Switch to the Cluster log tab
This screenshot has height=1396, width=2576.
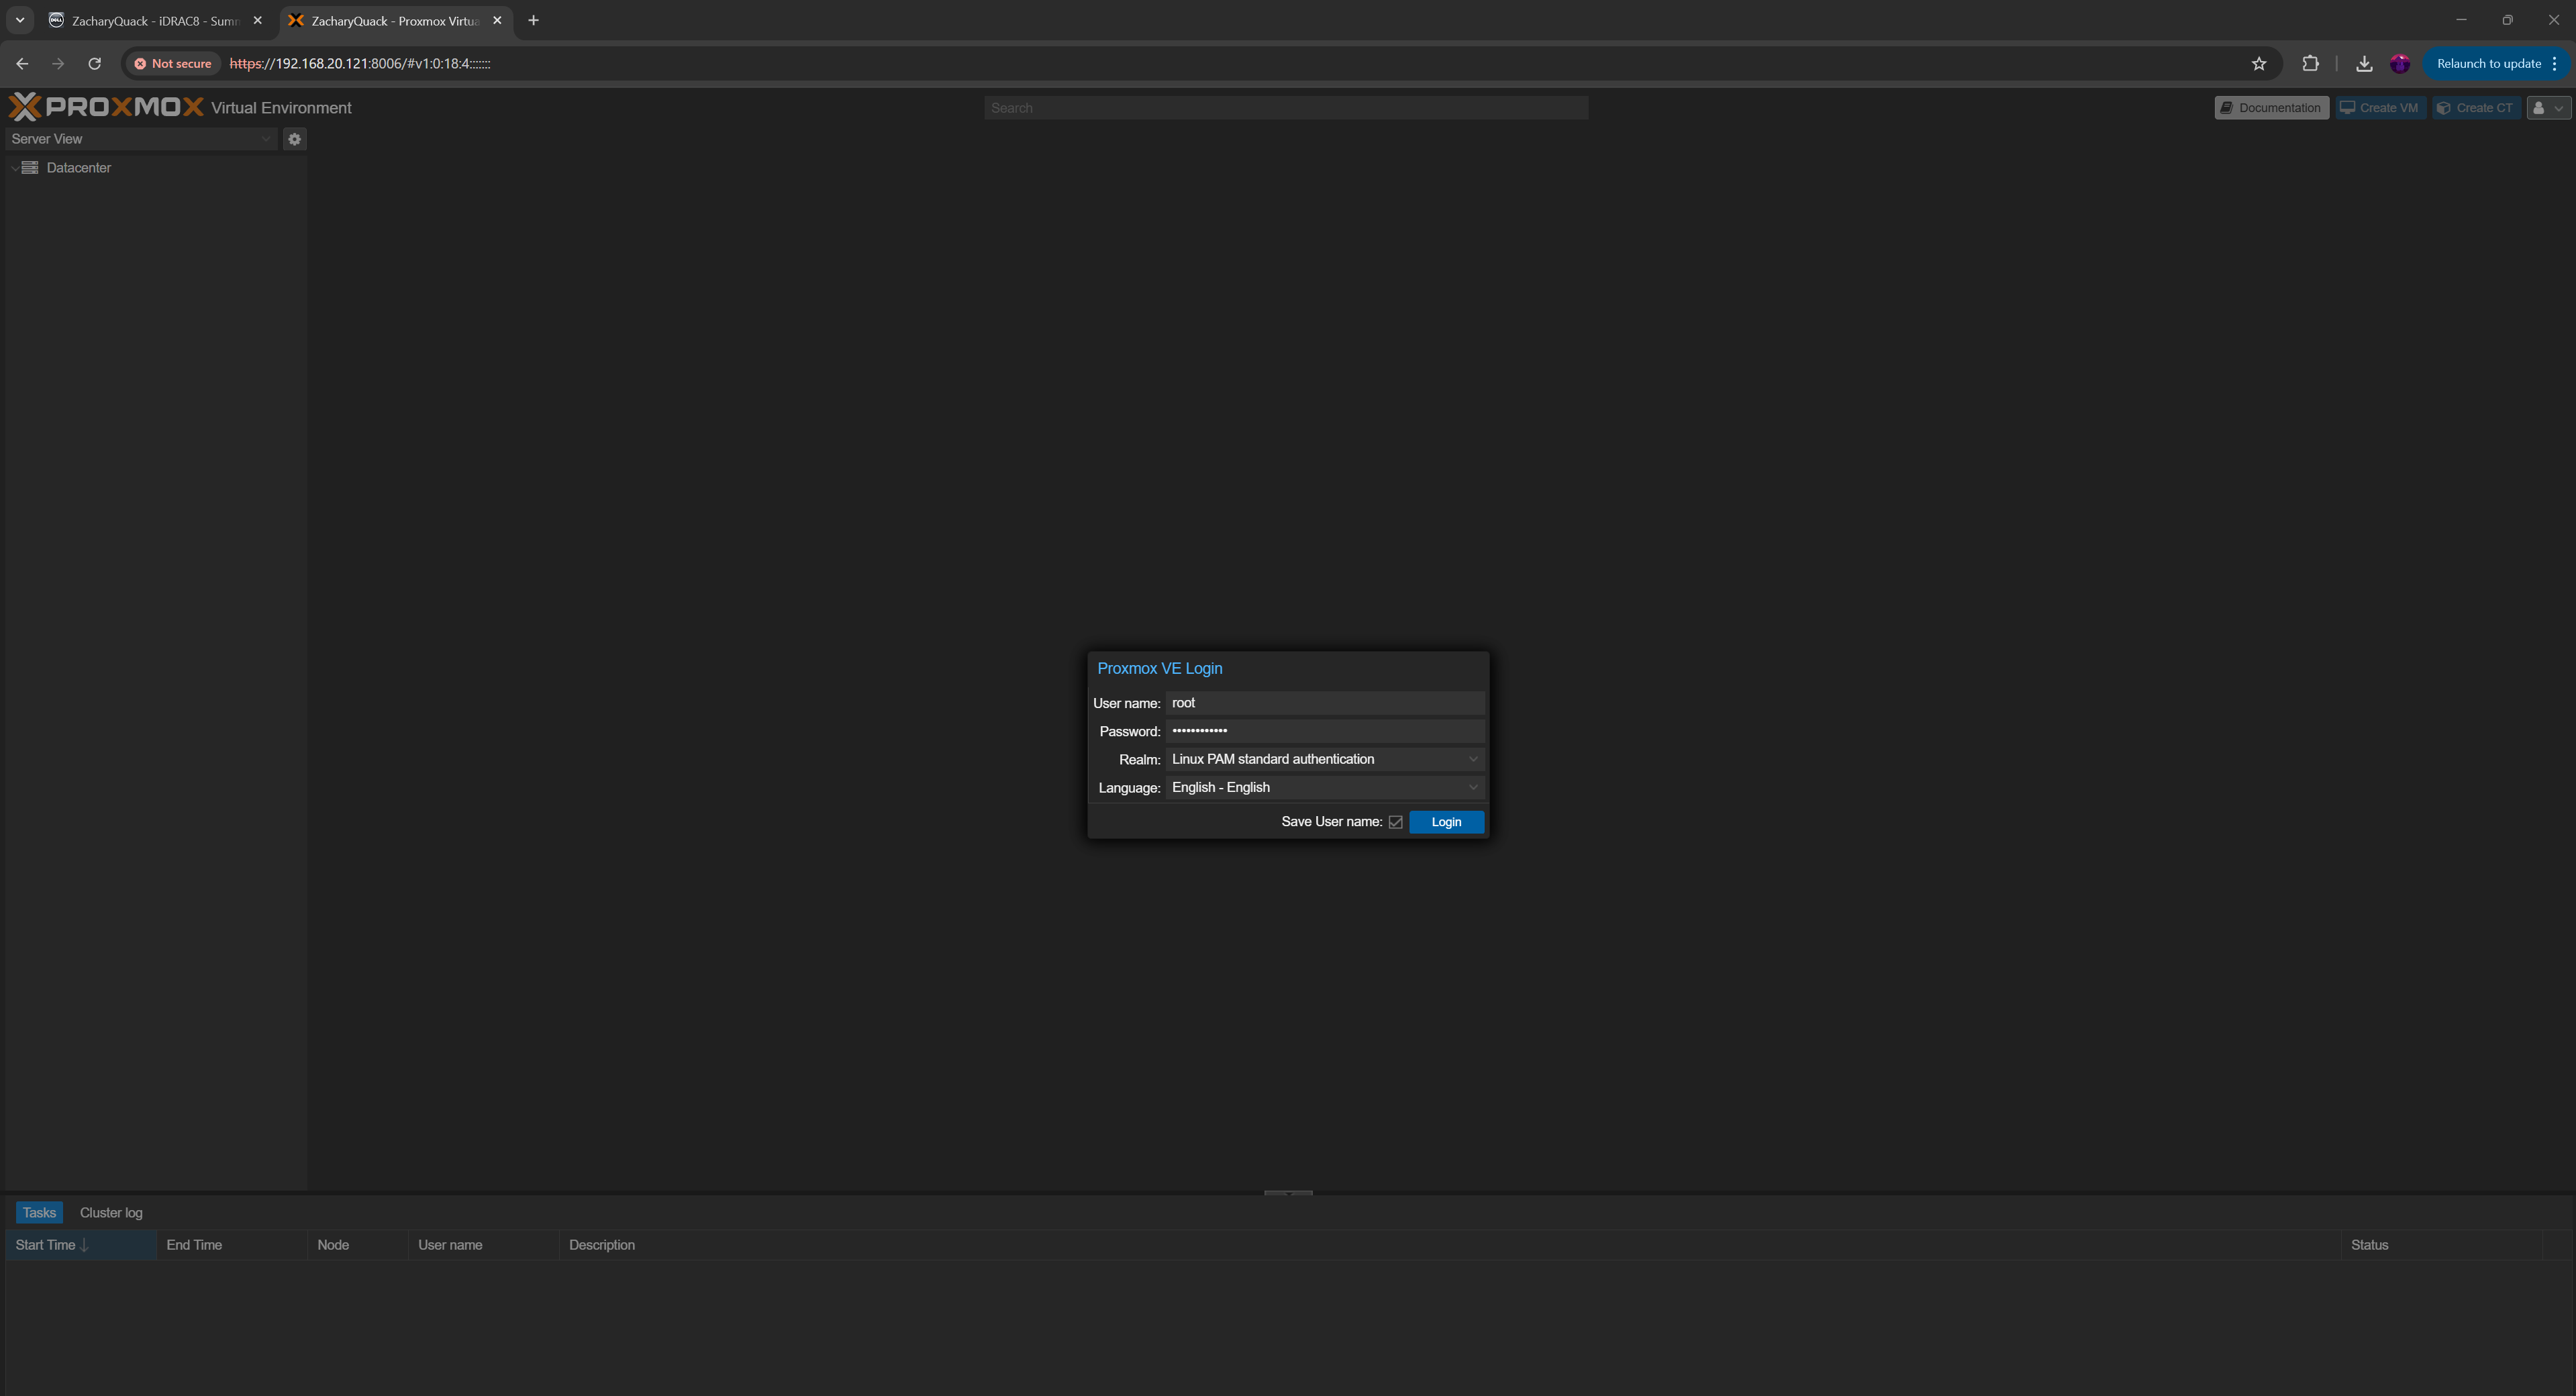point(111,1212)
